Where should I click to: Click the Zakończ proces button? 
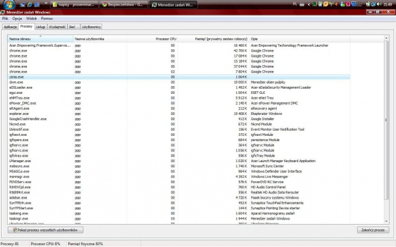373,230
